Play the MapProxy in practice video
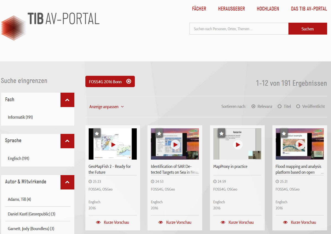331x234 pixels. [x=238, y=145]
